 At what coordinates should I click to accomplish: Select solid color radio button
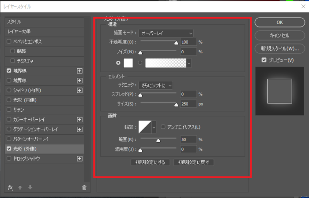click(118, 63)
